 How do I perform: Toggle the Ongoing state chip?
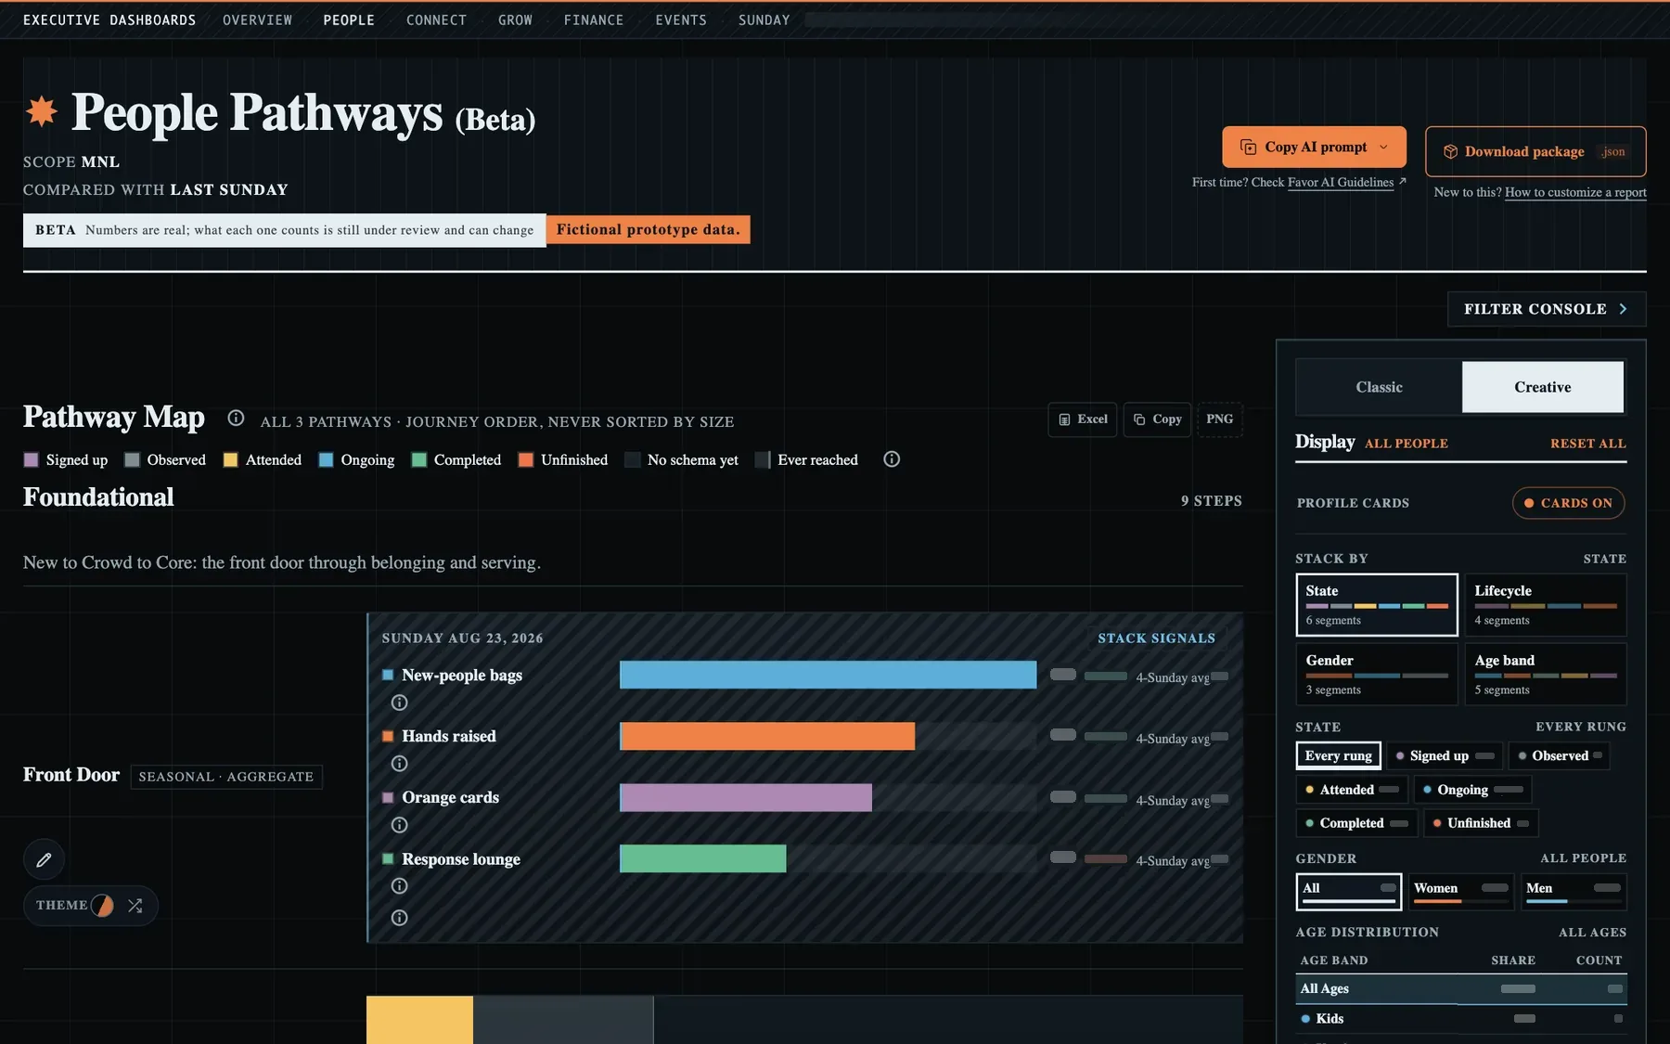pos(1472,790)
